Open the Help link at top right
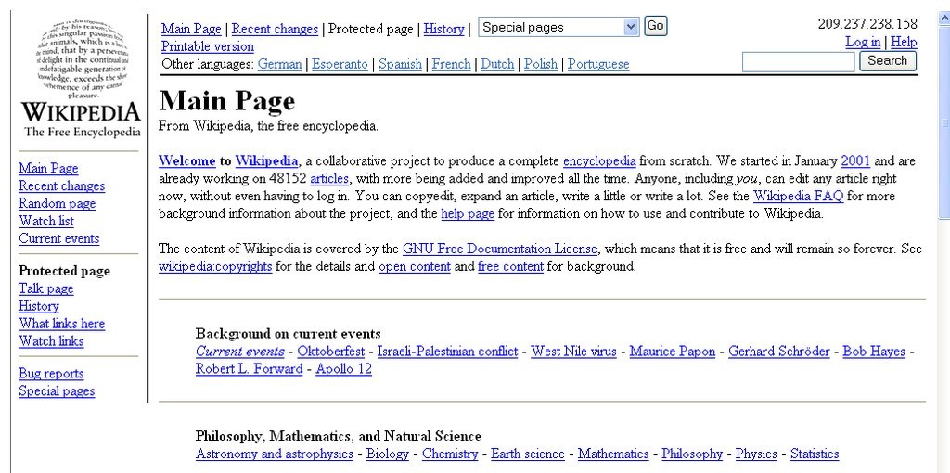Image resolution: width=950 pixels, height=473 pixels. 904,43
